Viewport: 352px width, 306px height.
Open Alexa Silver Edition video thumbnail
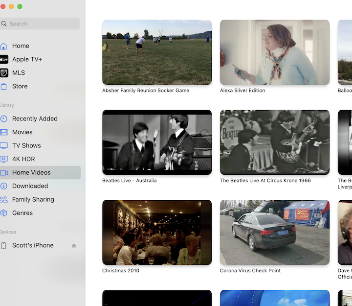click(275, 52)
